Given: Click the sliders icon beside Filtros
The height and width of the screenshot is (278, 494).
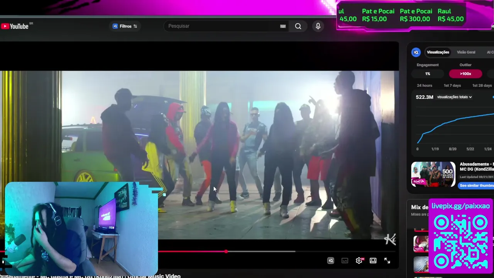Looking at the screenshot, I should point(135,26).
